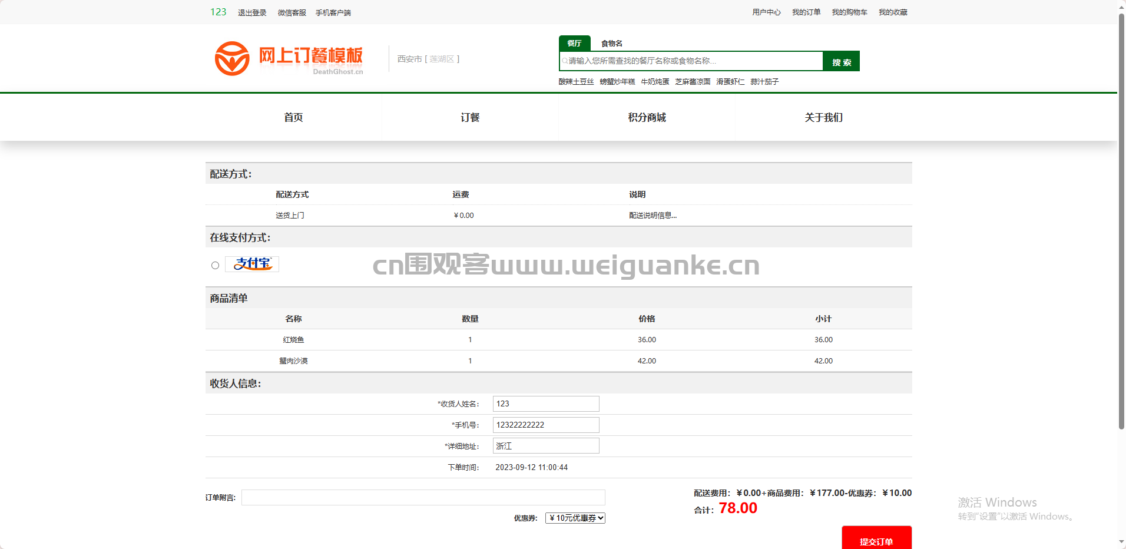The height and width of the screenshot is (549, 1126).
Task: Click the 订单附言 order note field
Action: (x=423, y=498)
